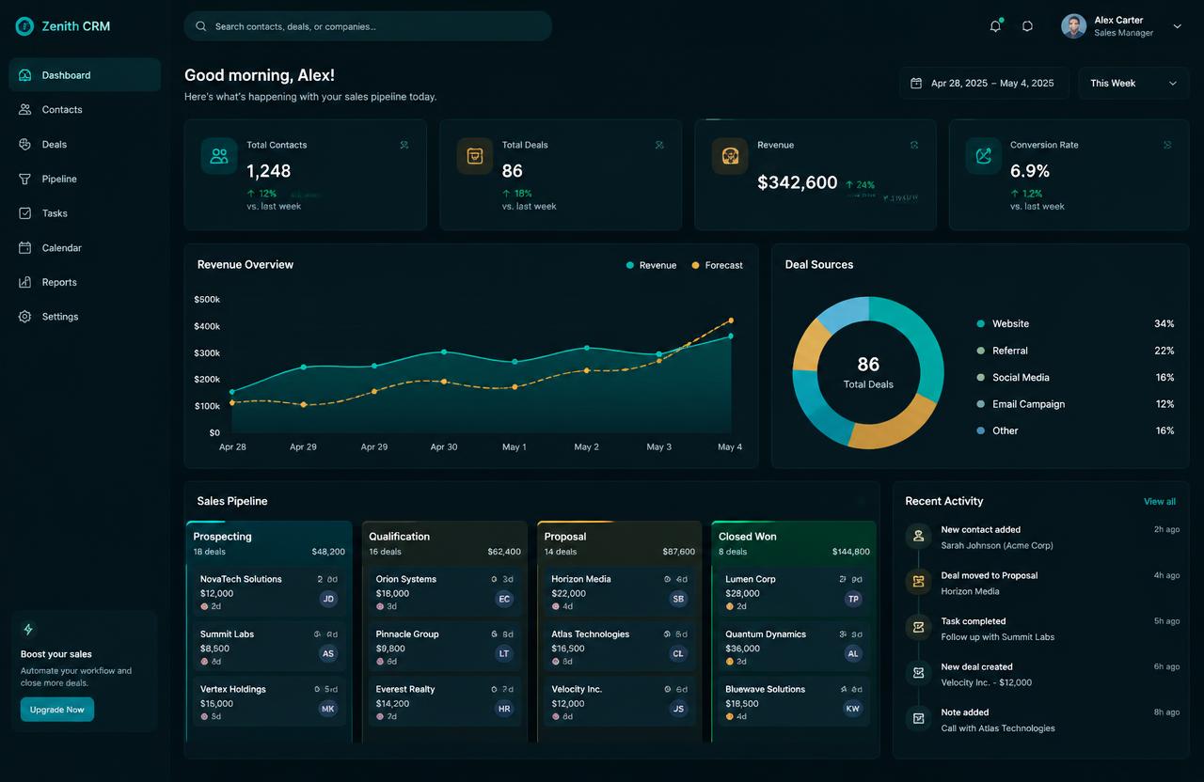1204x782 pixels.
Task: Open Contacts in the sidebar
Action: click(85, 110)
